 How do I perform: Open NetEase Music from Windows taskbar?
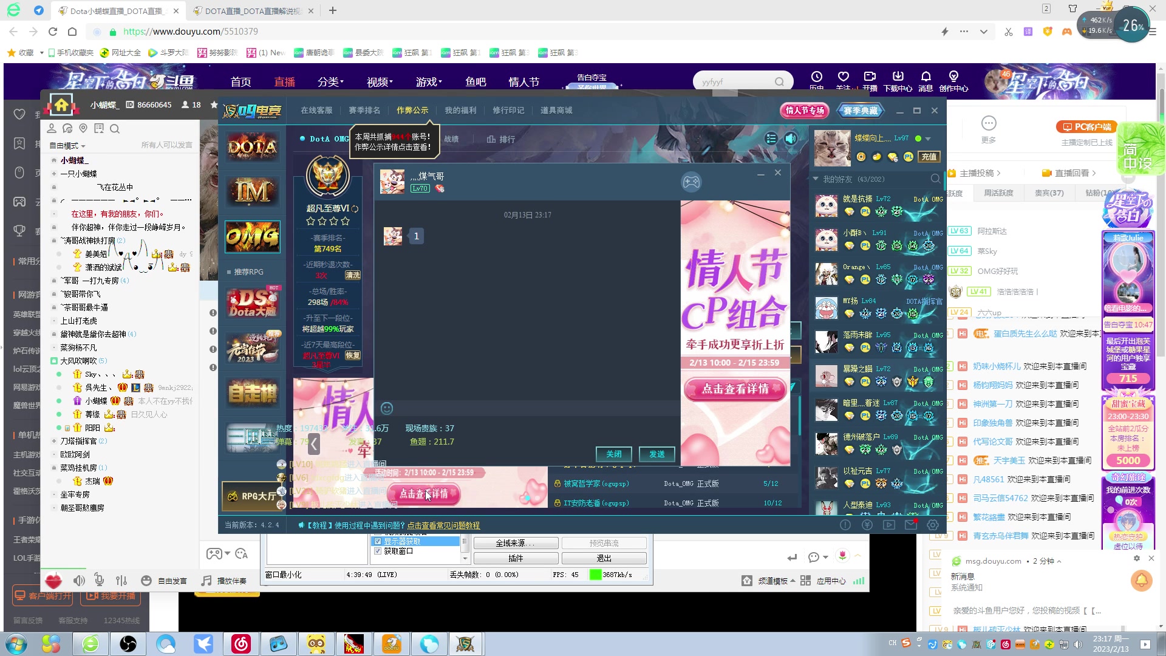(241, 643)
